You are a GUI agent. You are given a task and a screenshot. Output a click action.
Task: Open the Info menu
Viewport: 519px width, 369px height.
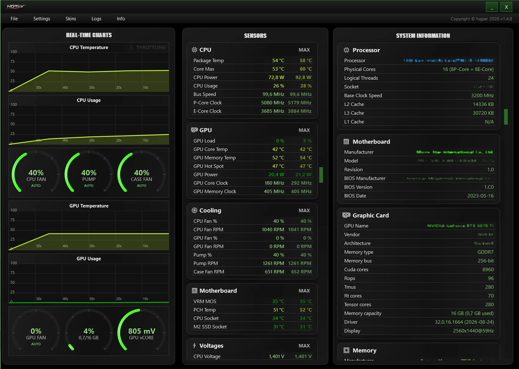[x=121, y=19]
